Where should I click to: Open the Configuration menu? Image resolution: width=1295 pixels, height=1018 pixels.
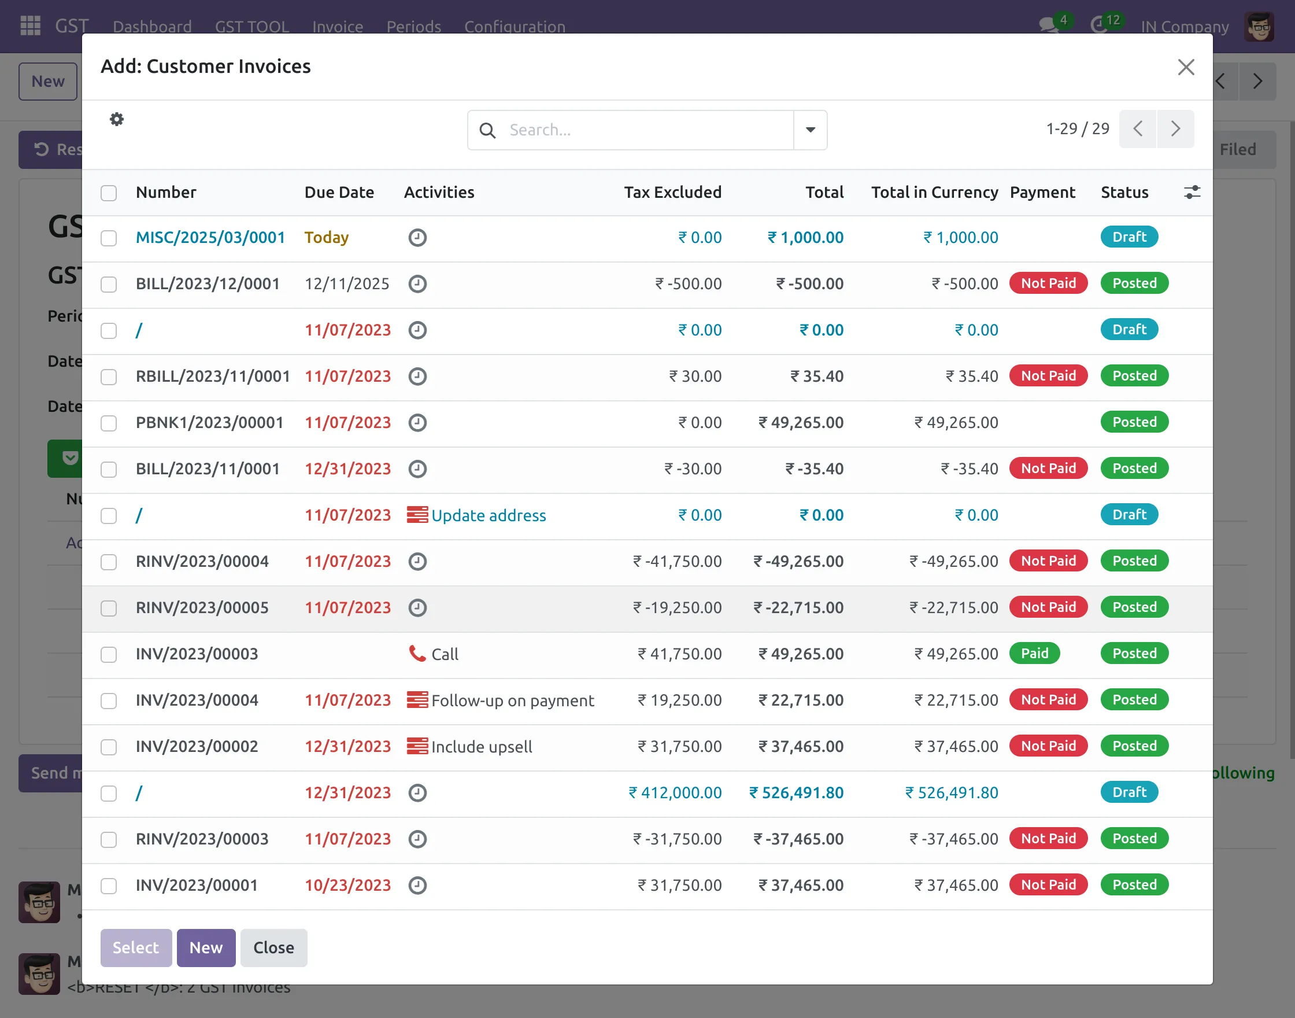[x=514, y=26]
